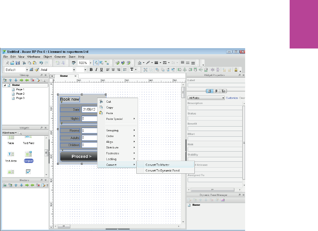Toggle selection mode intersect icon
The image size is (318, 231).
tap(96, 63)
